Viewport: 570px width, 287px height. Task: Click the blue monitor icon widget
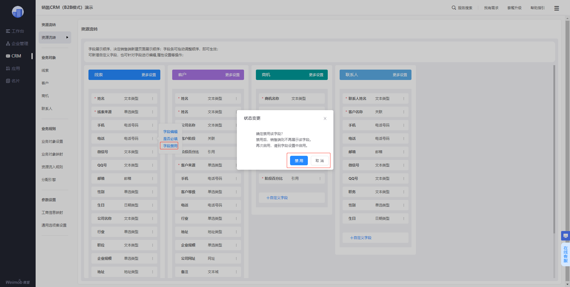[566, 236]
